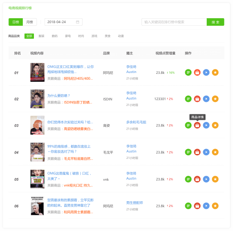Viewport: 233px width, 231px height.
Task: Select 全部 category filter
Action: (x=29, y=36)
